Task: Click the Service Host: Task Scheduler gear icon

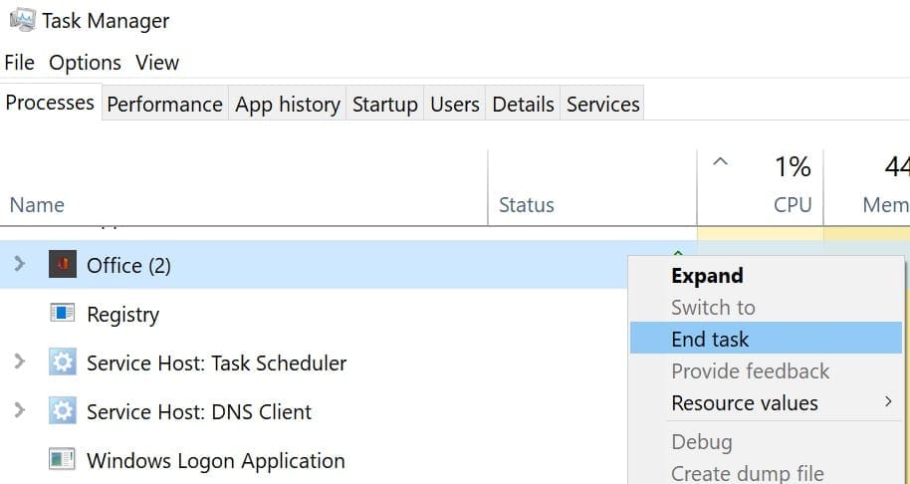Action: pyautogui.click(x=63, y=363)
